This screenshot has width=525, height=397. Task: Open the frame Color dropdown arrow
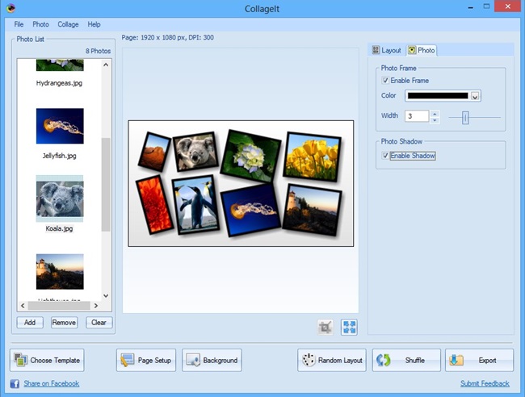[x=475, y=96]
